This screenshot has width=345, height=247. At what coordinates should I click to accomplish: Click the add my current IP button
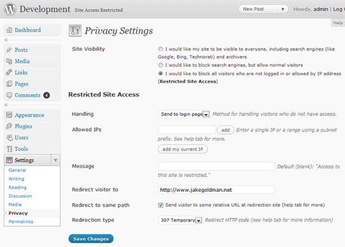(183, 149)
